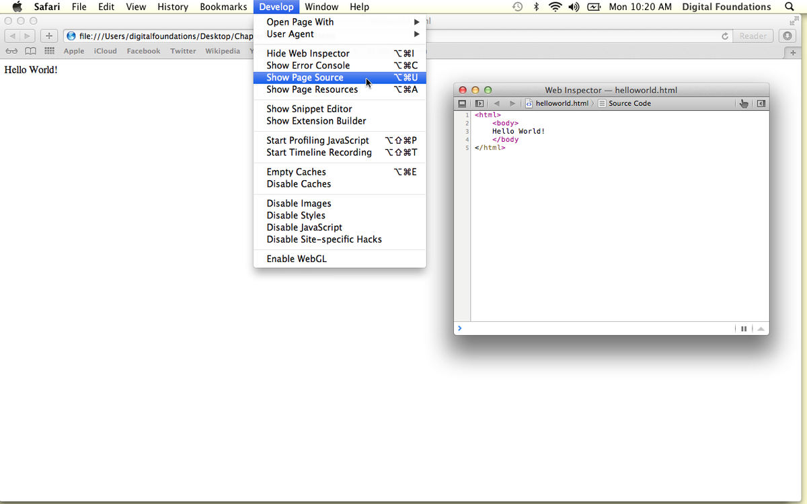Click the Add Bookmark plus button

tap(49, 36)
